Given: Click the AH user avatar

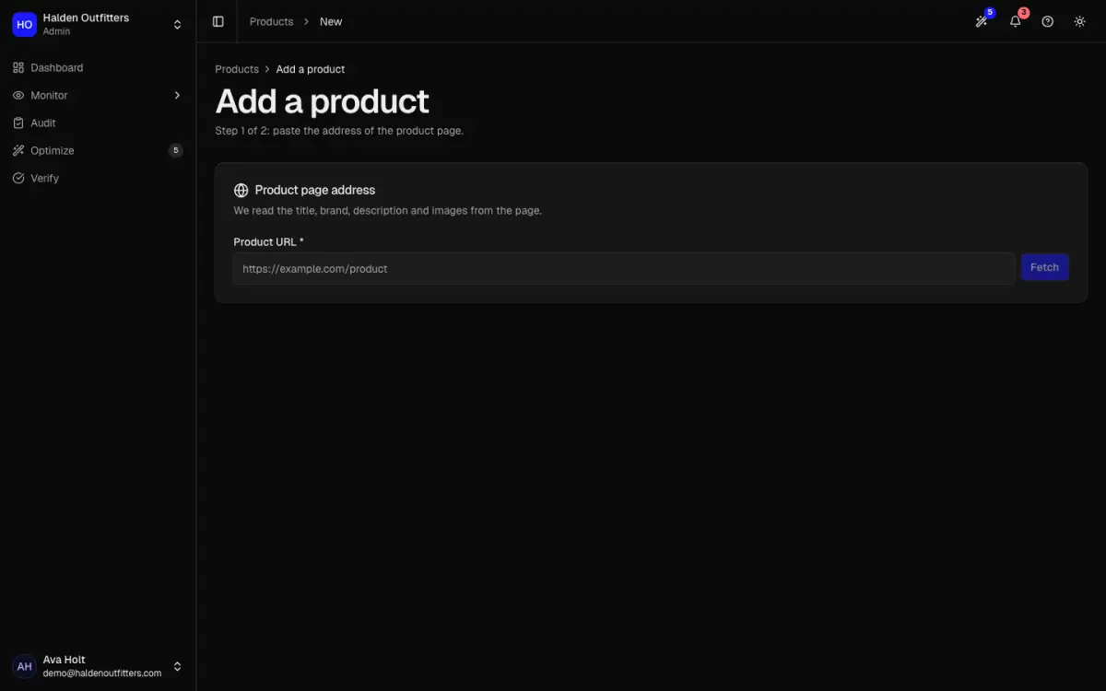Looking at the screenshot, I should click(24, 666).
